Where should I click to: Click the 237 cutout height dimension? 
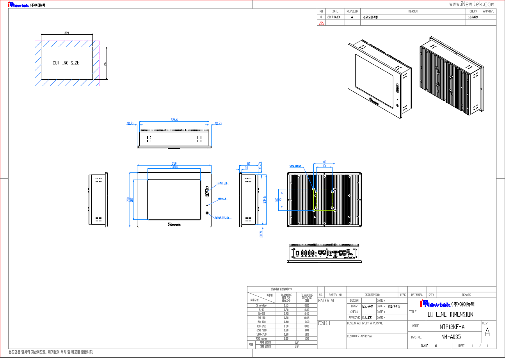click(x=105, y=63)
